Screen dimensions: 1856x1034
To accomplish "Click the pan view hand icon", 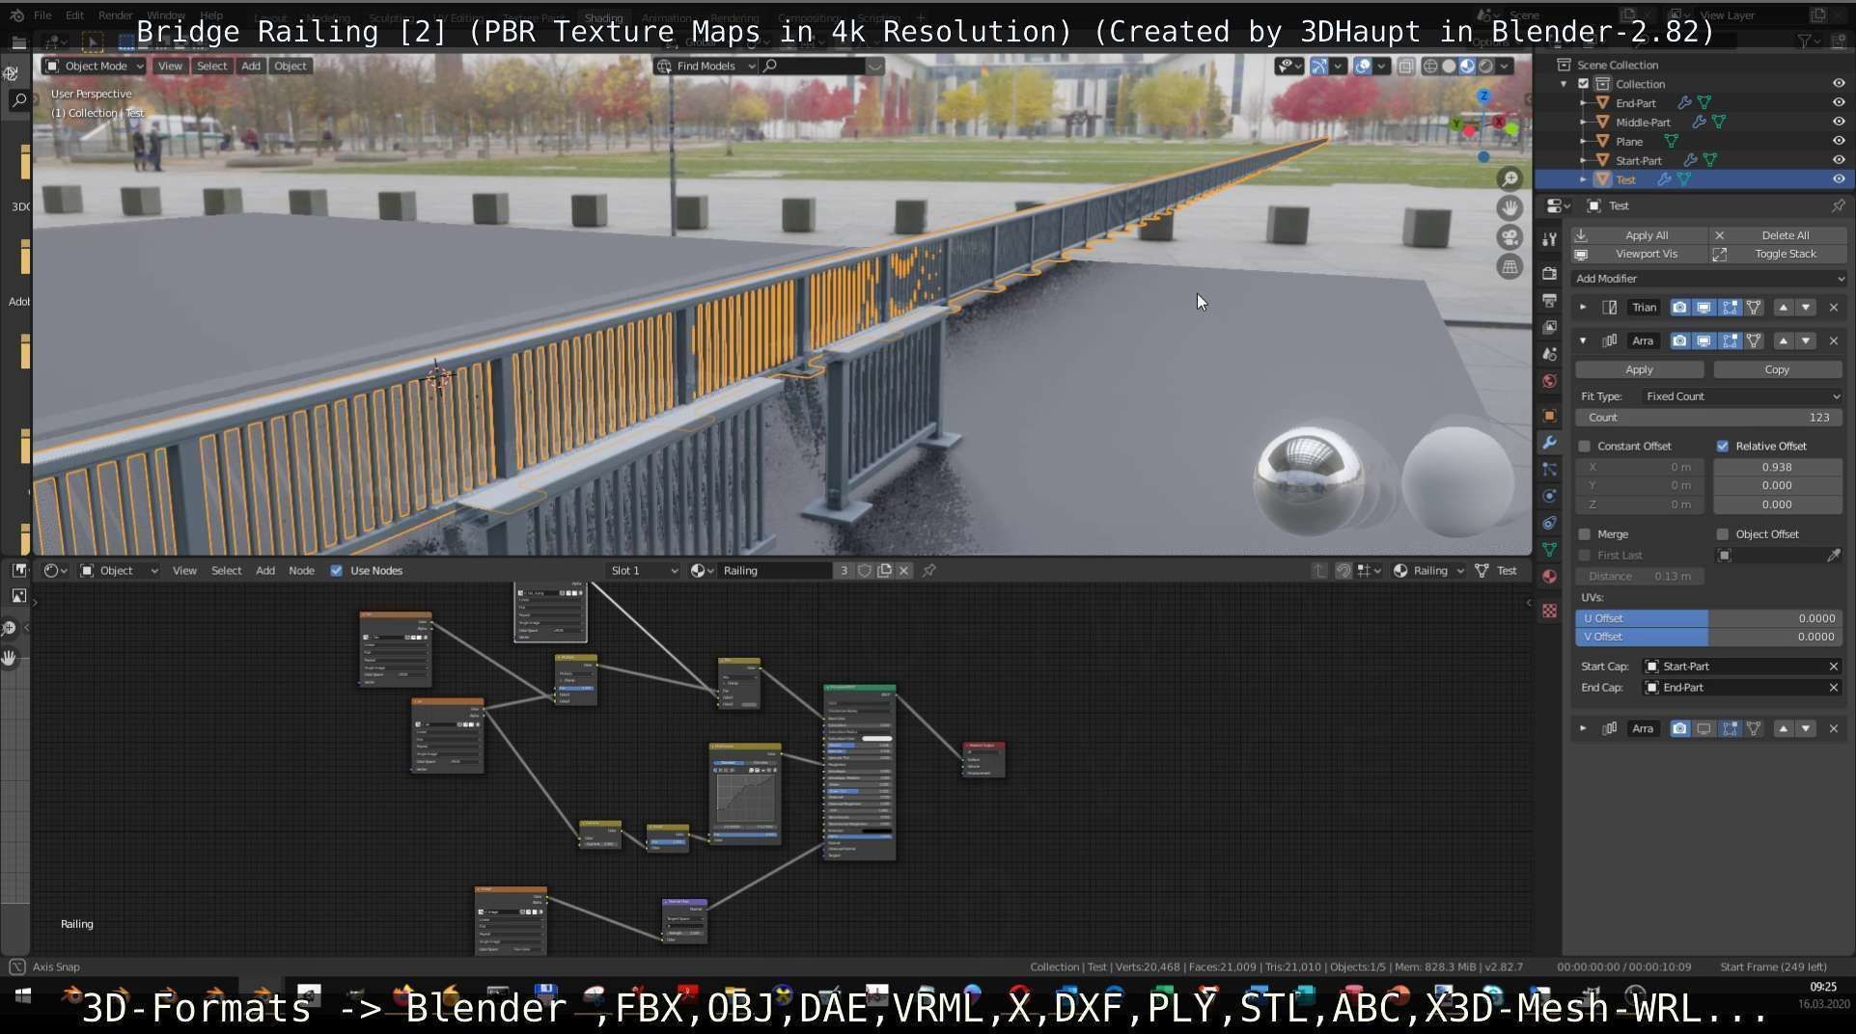I will tap(1510, 207).
